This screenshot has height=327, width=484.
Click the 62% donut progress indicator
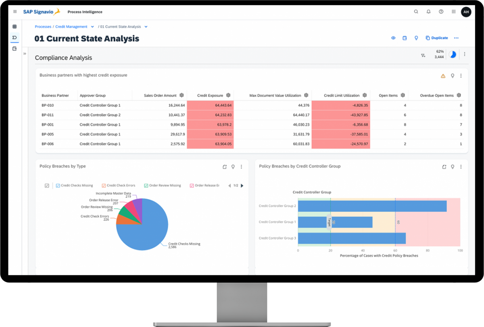pos(453,54)
